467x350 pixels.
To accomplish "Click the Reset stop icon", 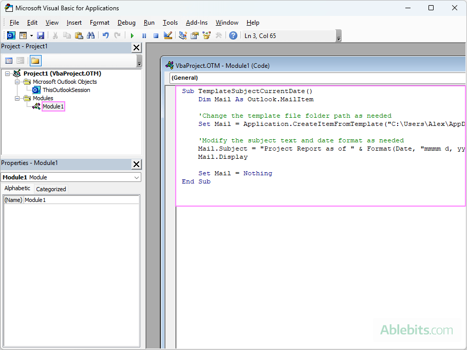I will pyautogui.click(x=156, y=36).
